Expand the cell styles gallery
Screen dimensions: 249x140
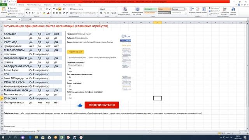[186, 14]
